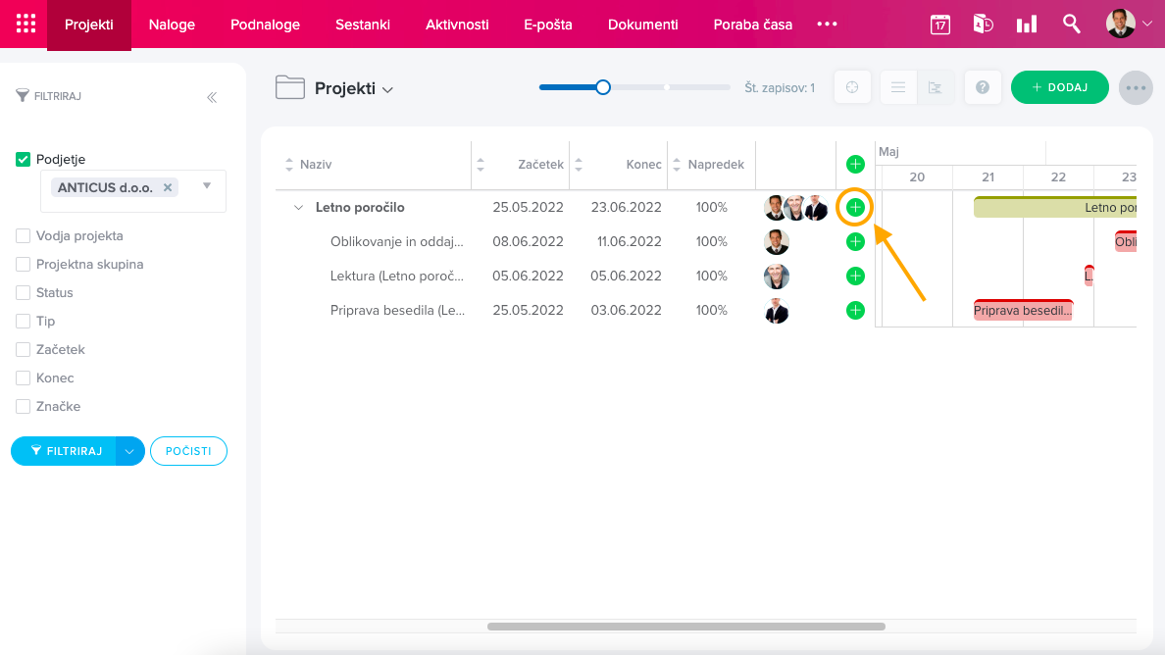Uncheck the Podjetje filter checkbox
Screen dimensions: 1165x655
24,159
